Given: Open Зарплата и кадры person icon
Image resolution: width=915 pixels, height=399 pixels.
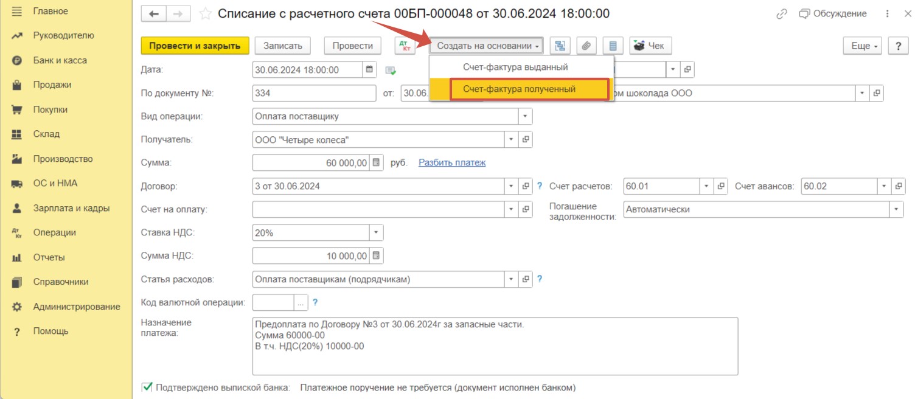Looking at the screenshot, I should pyautogui.click(x=17, y=209).
